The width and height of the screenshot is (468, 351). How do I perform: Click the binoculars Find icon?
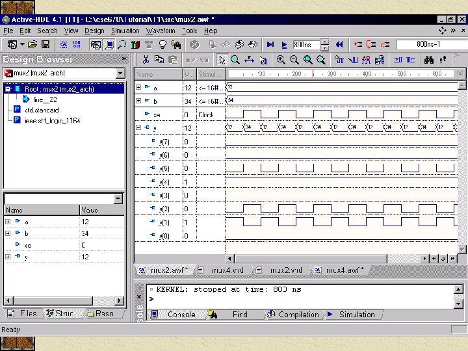[429, 60]
